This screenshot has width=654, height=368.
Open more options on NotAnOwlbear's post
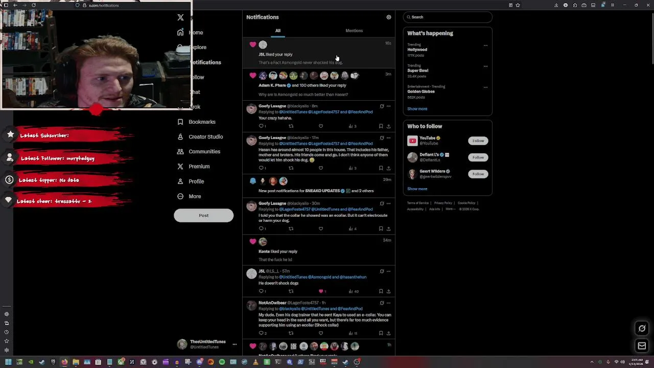click(389, 303)
